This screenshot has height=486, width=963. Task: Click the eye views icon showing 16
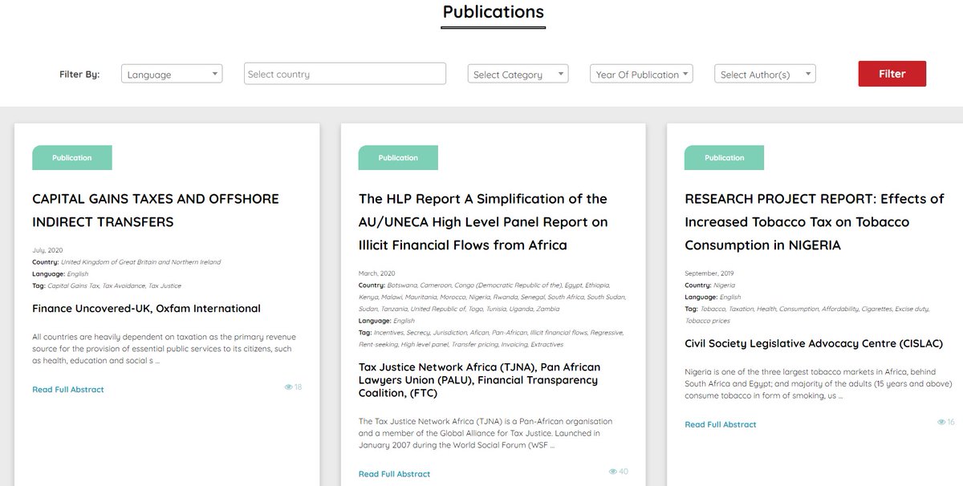(941, 422)
